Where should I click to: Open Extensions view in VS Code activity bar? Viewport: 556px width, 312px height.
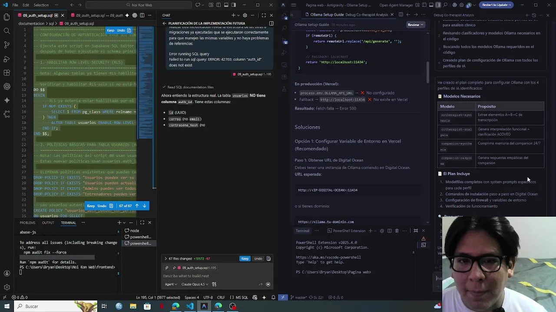[x=7, y=72]
